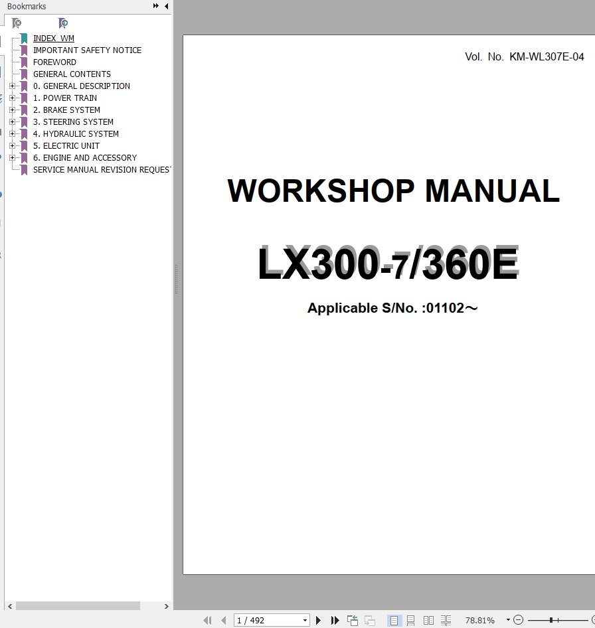Click the zoom slider handle

[x=551, y=620]
